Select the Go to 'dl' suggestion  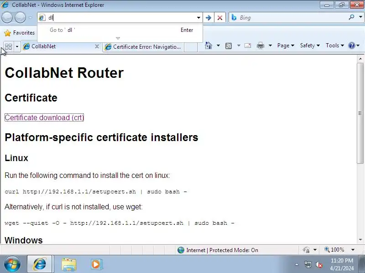[120, 30]
